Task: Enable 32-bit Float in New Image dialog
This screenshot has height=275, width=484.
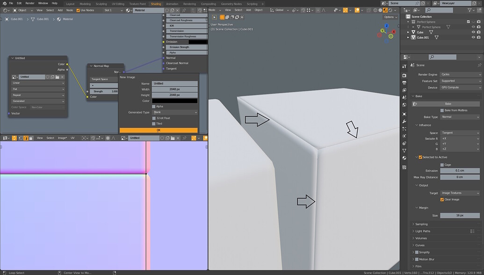Action: pos(154,118)
